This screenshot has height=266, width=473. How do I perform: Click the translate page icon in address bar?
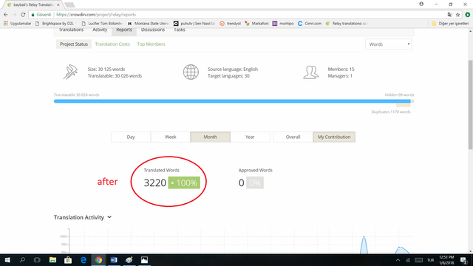[450, 15]
